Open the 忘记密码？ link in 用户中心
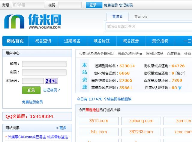The width and height of the screenshot is (192, 142). pyautogui.click(x=52, y=90)
